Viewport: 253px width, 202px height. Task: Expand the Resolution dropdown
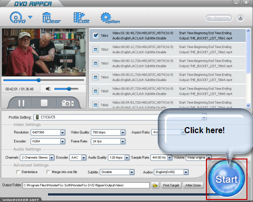click(x=63, y=133)
